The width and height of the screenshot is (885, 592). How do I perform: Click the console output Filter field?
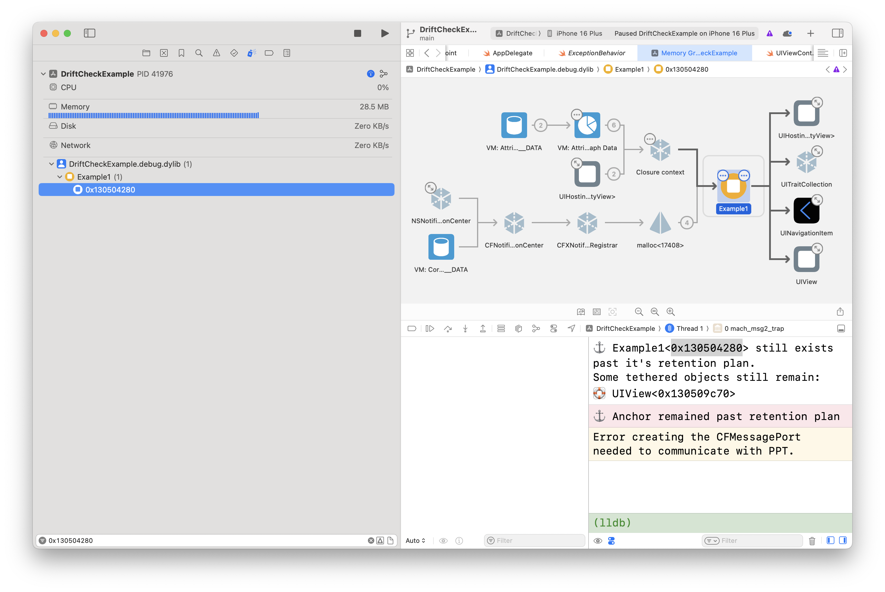755,540
